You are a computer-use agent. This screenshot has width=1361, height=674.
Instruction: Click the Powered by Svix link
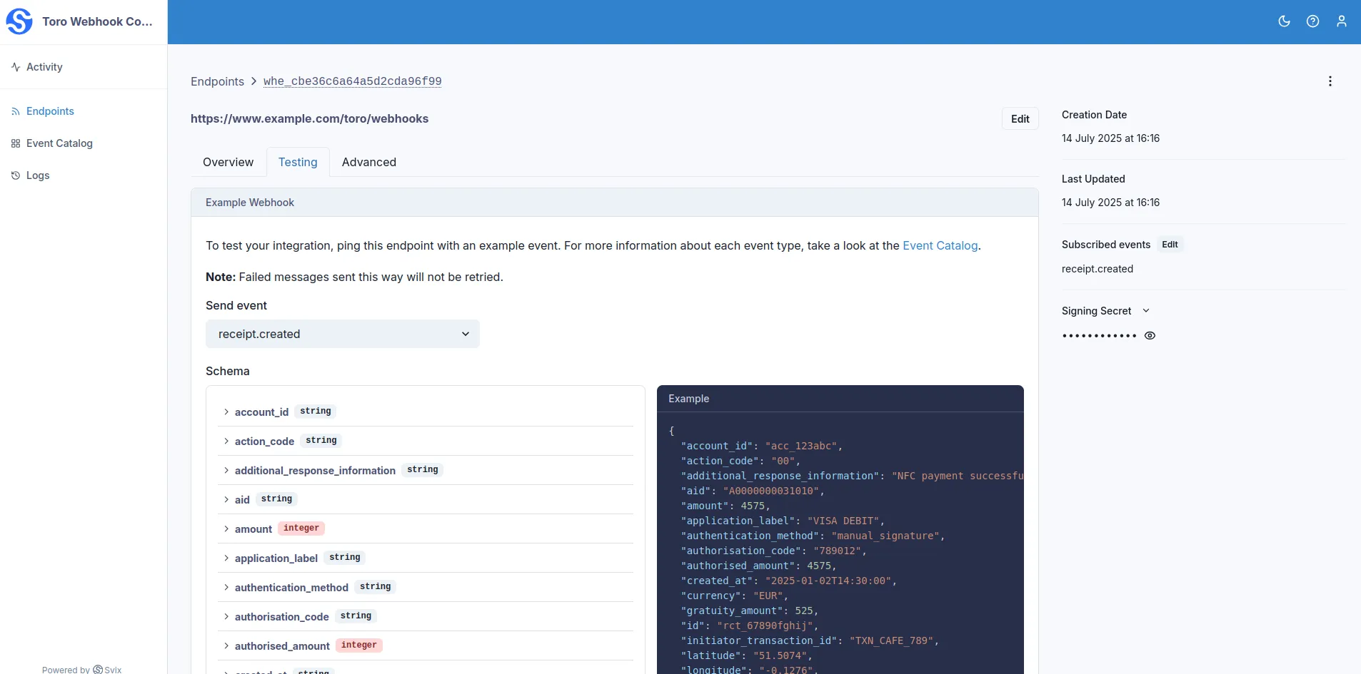[82, 670]
